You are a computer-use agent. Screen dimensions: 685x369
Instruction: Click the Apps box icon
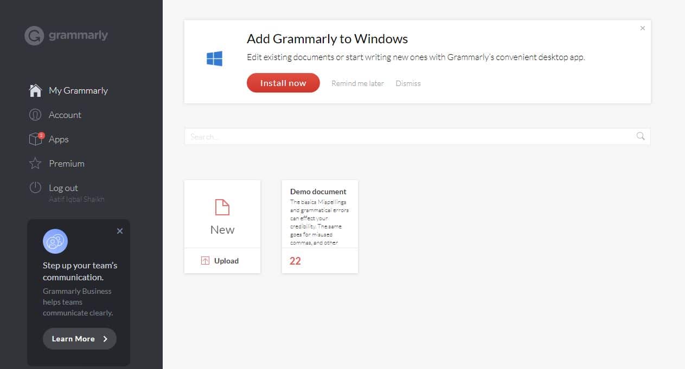tap(36, 139)
